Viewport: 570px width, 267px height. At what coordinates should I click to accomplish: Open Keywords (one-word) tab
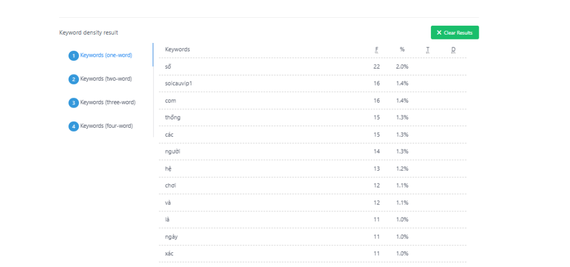tap(106, 55)
